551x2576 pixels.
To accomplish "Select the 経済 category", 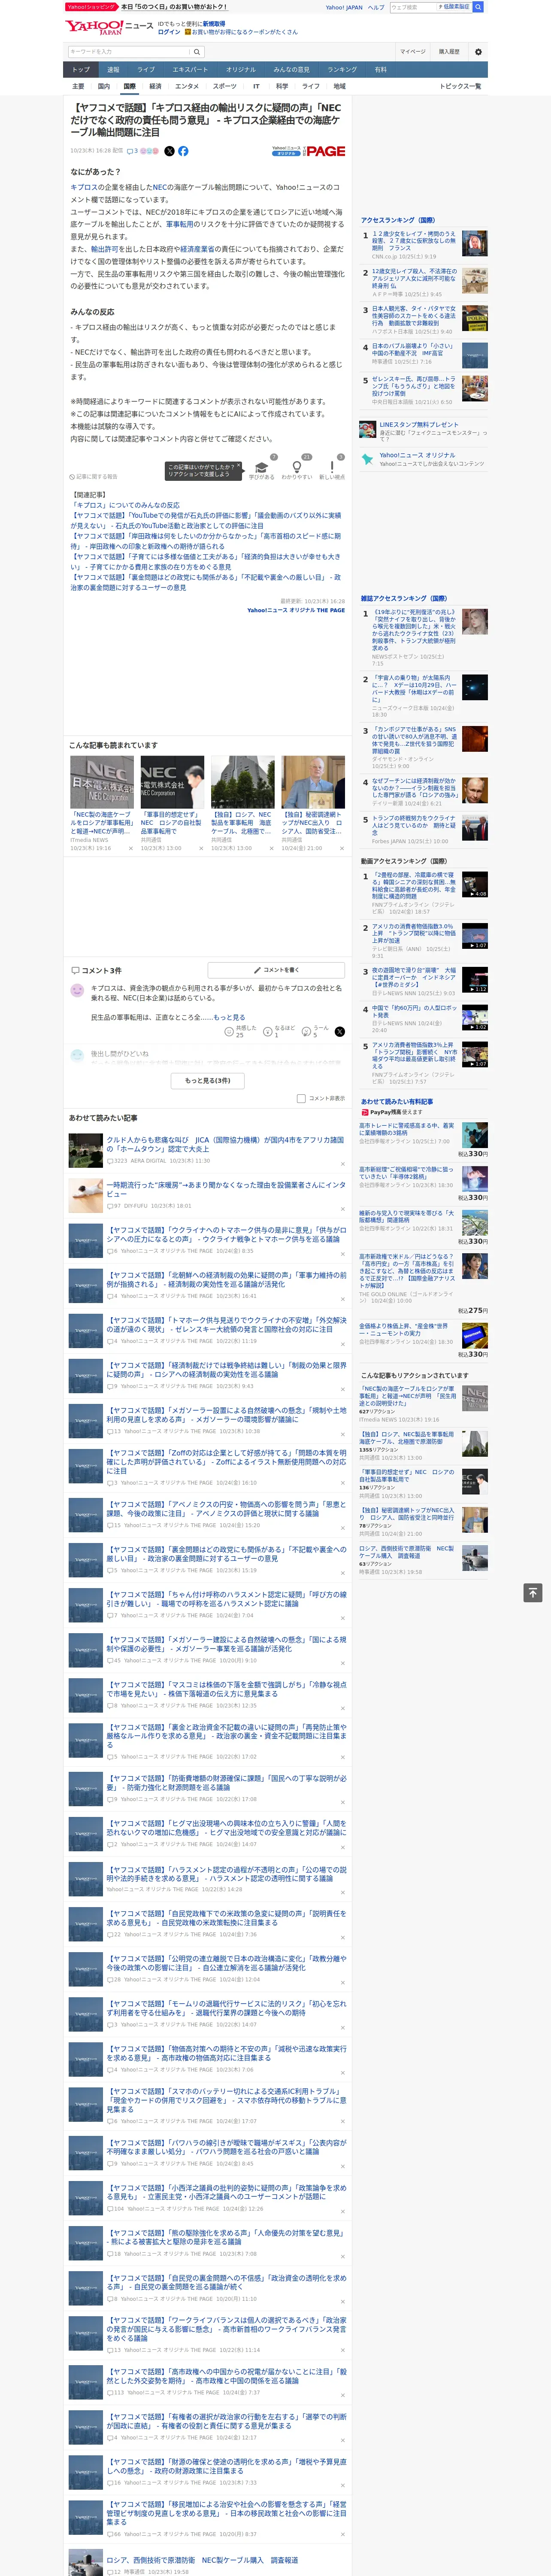I will click(x=155, y=86).
